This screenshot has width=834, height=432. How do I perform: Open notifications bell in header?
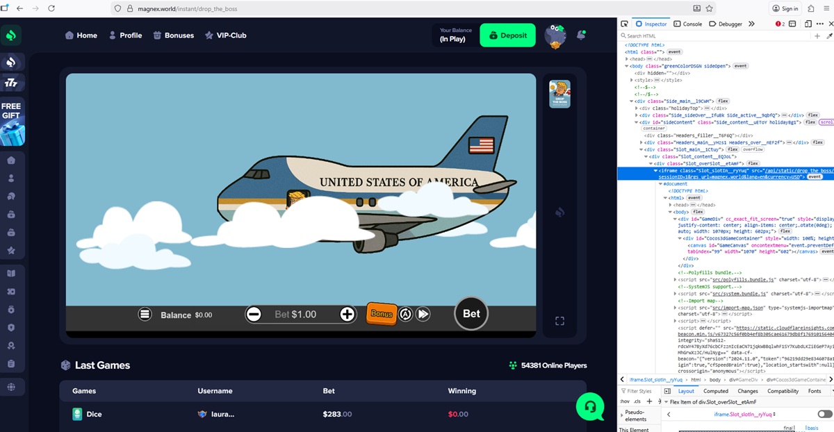582,35
